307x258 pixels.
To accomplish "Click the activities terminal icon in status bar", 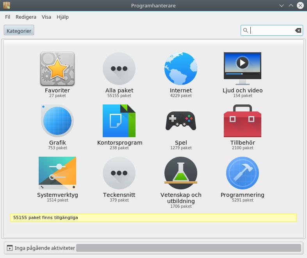I will pyautogui.click(x=10, y=248).
